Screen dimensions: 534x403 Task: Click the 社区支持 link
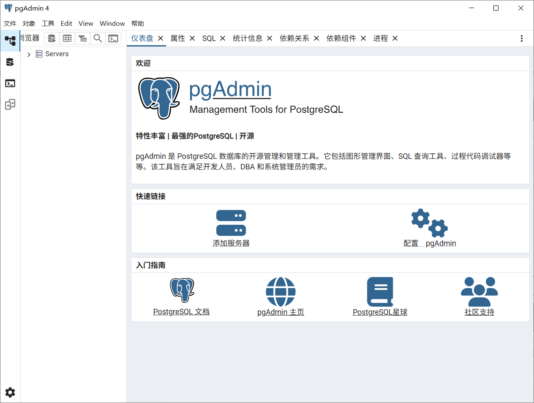pos(479,312)
